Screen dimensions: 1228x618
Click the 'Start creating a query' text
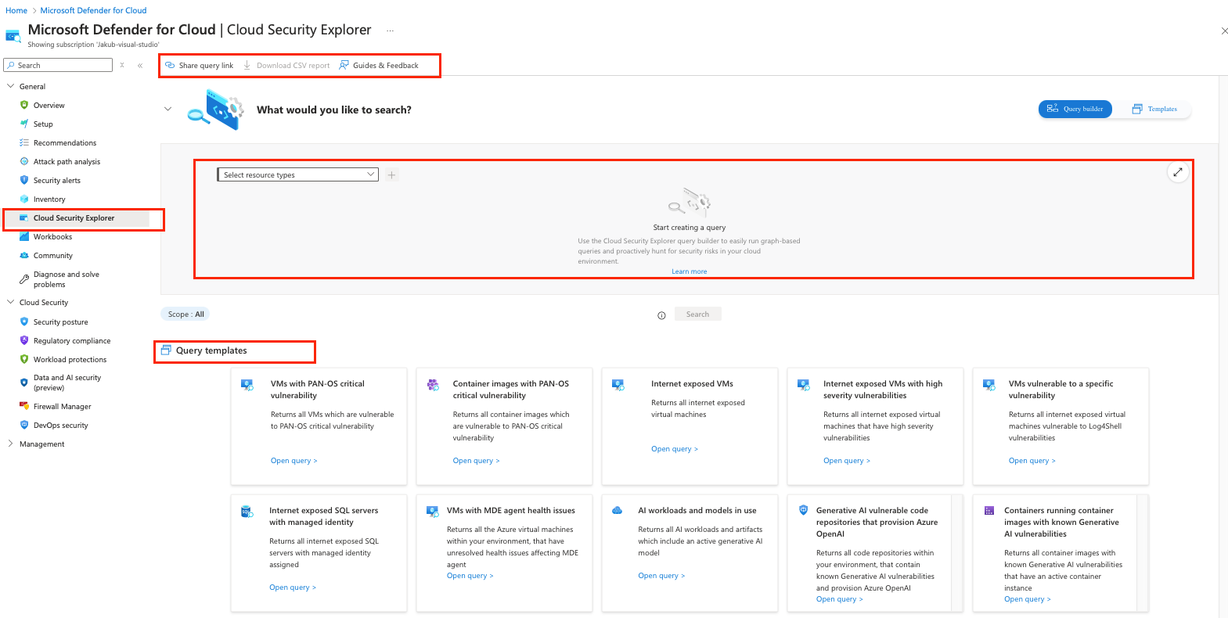click(x=690, y=228)
